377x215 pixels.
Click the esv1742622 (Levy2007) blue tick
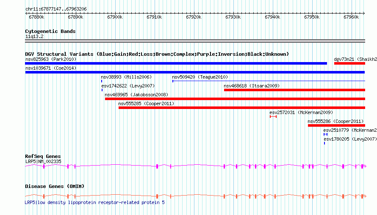coord(102,90)
